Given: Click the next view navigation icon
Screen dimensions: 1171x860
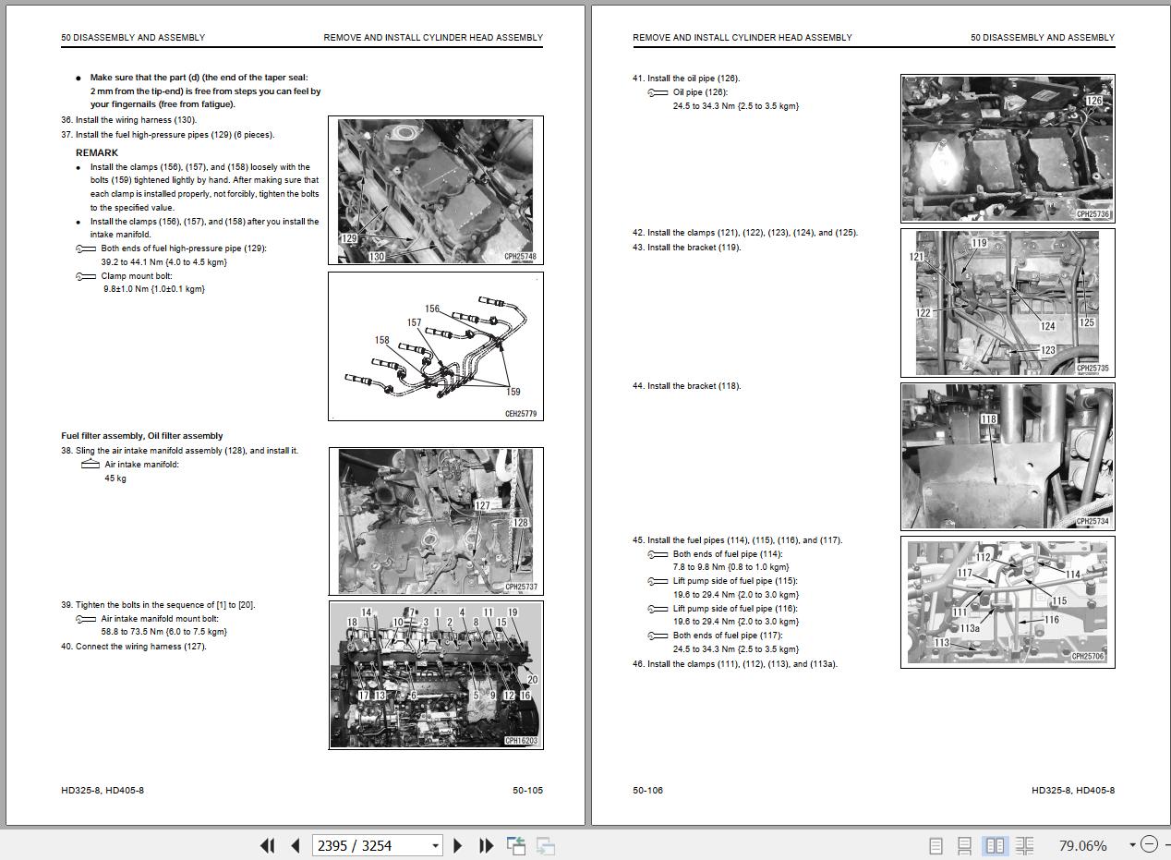Looking at the screenshot, I should 546,845.
